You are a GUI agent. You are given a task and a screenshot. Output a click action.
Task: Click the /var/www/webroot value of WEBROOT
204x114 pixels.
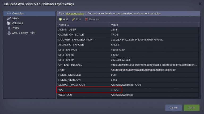[122, 95]
